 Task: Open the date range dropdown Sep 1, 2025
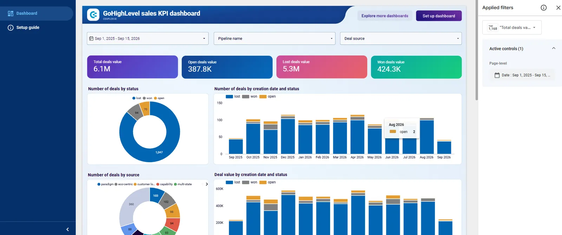click(148, 39)
